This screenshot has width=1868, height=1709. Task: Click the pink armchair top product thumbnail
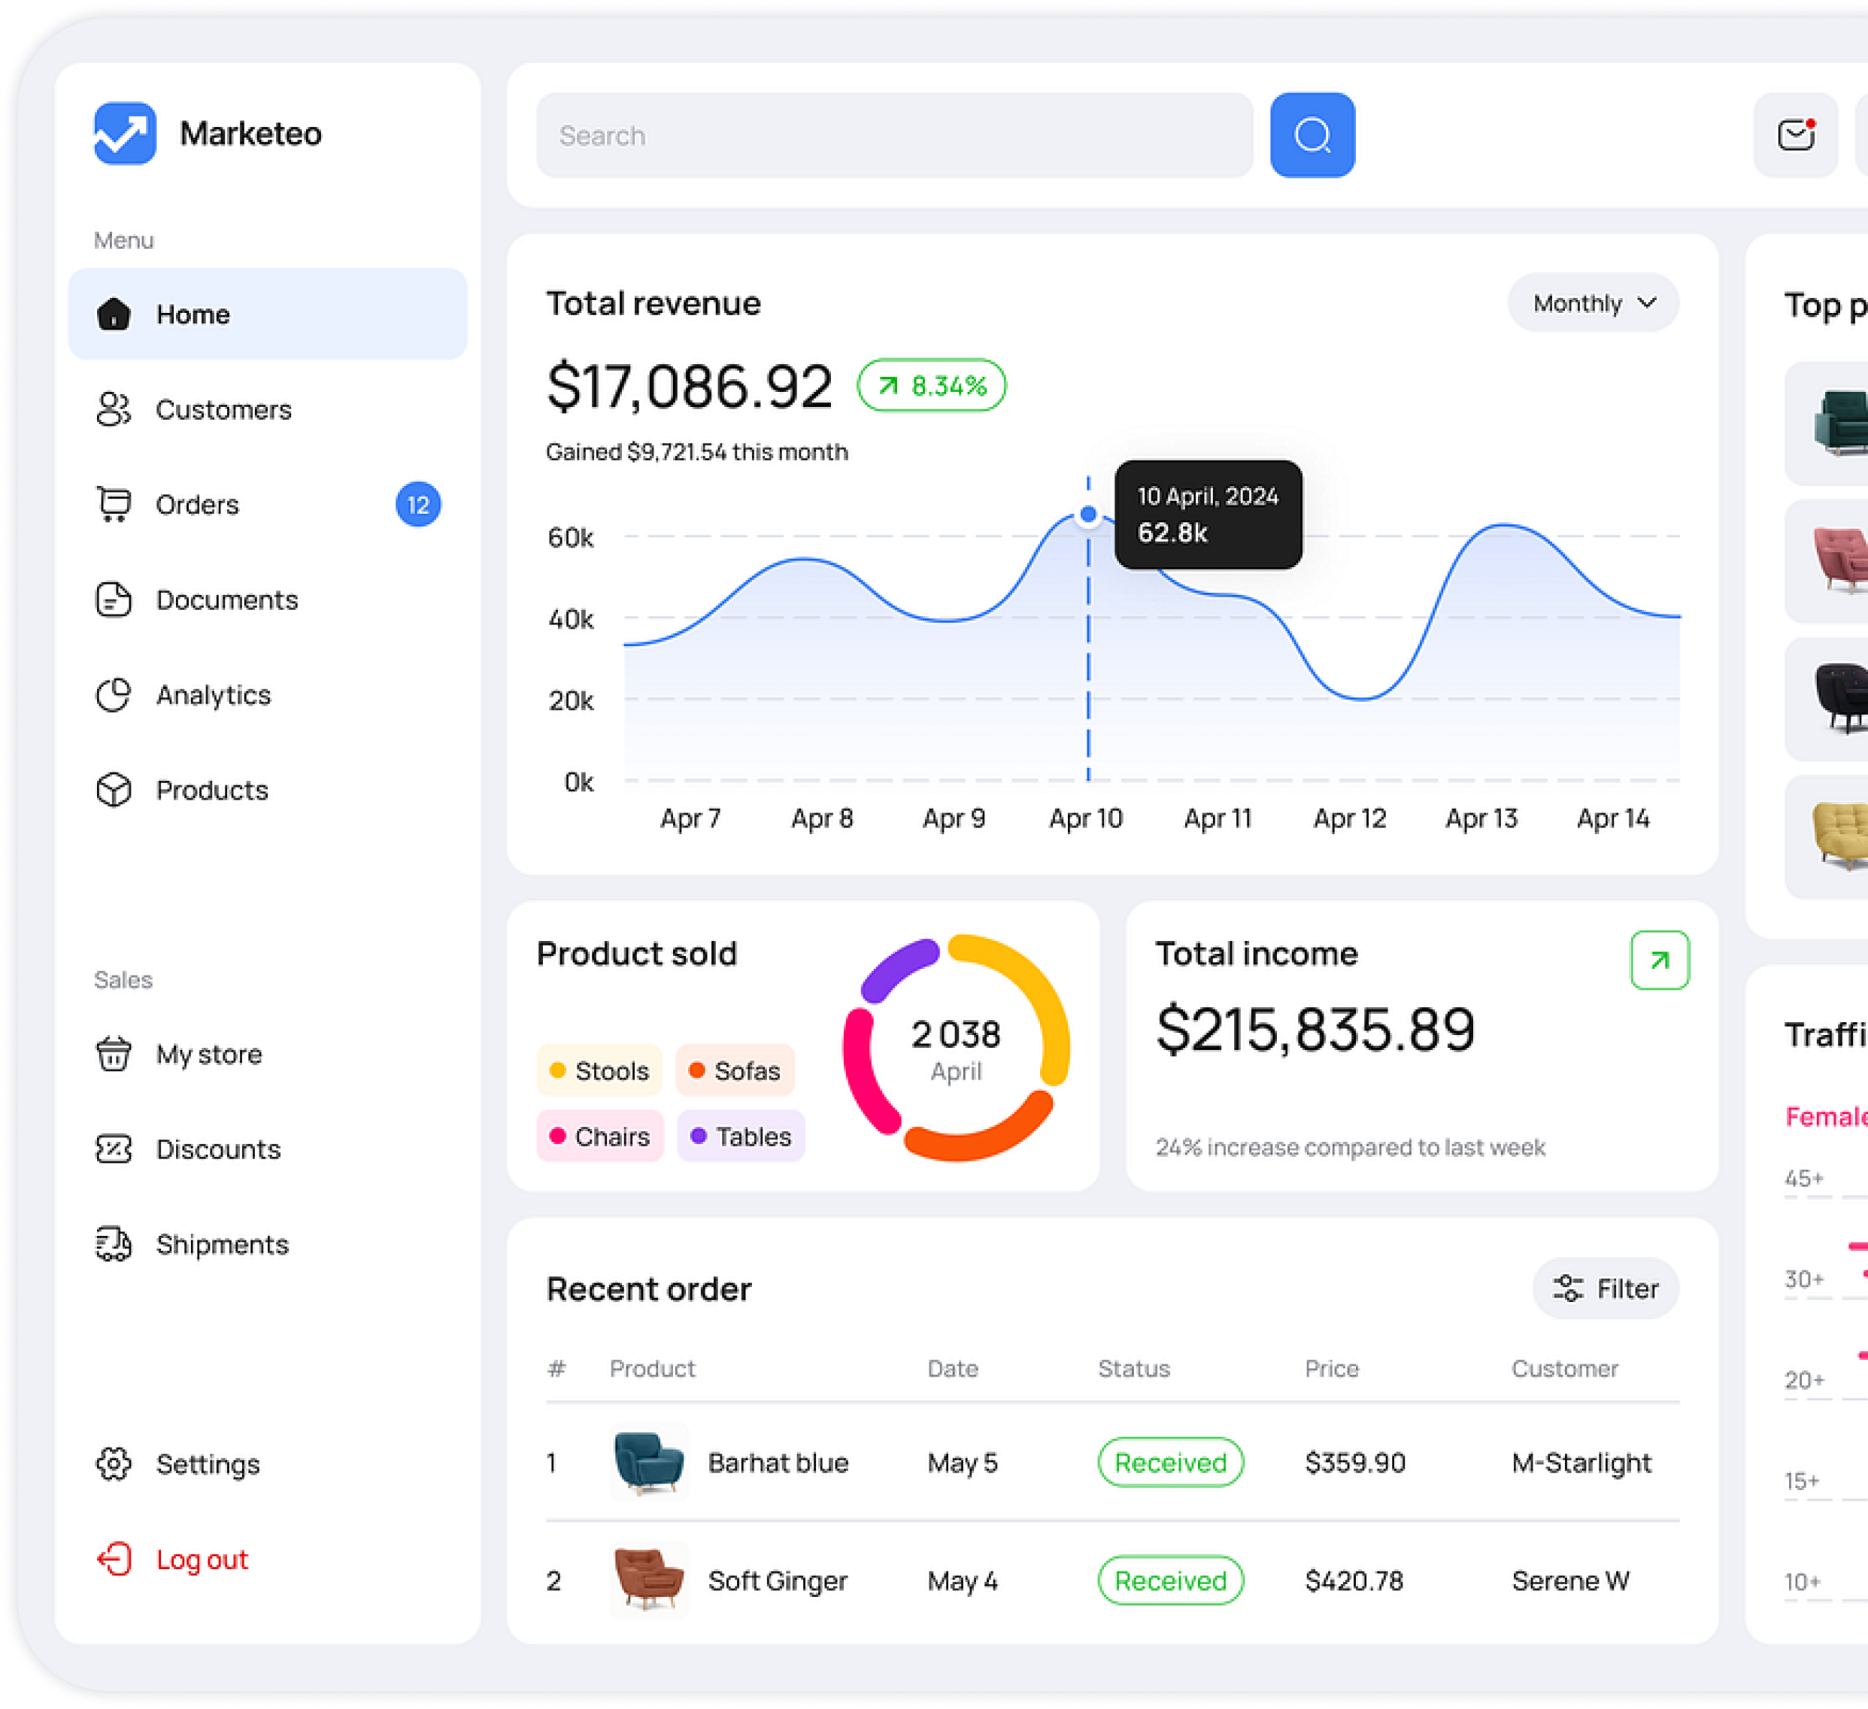pyautogui.click(x=1839, y=560)
